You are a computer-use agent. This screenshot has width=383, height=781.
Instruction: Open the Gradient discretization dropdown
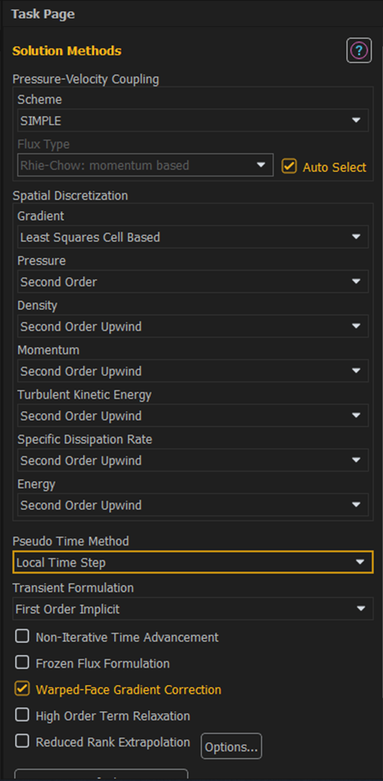(x=192, y=237)
